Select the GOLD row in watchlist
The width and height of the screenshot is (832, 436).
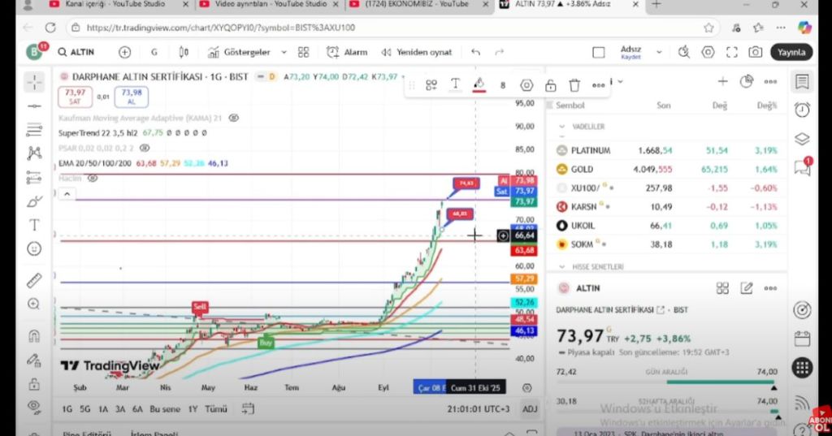(x=666, y=169)
